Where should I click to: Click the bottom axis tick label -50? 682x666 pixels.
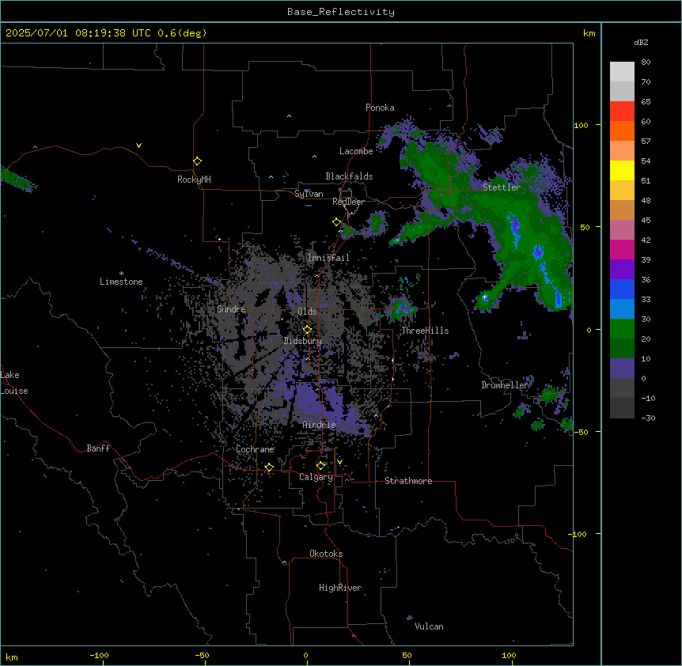point(202,655)
